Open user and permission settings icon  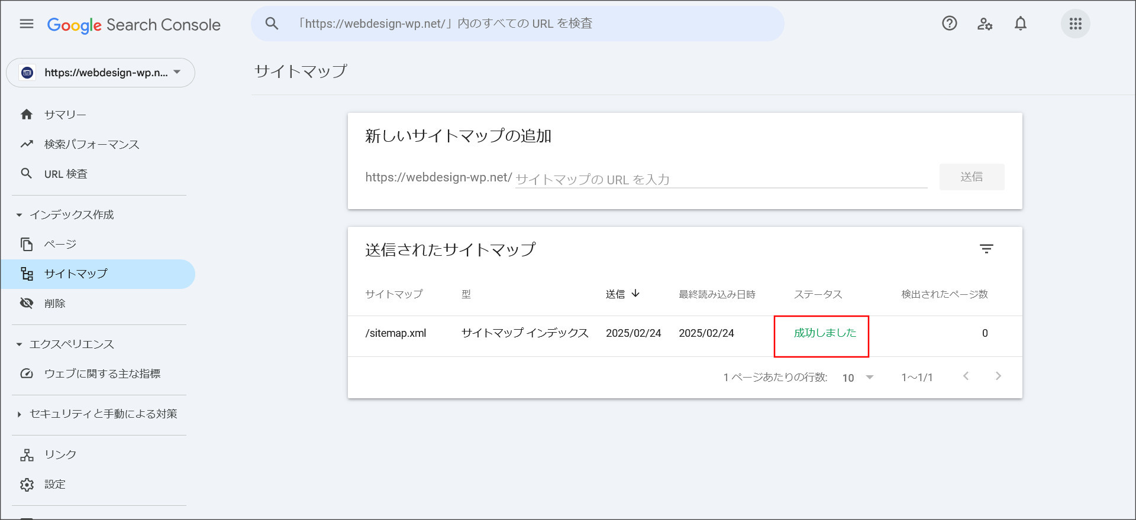coord(985,24)
